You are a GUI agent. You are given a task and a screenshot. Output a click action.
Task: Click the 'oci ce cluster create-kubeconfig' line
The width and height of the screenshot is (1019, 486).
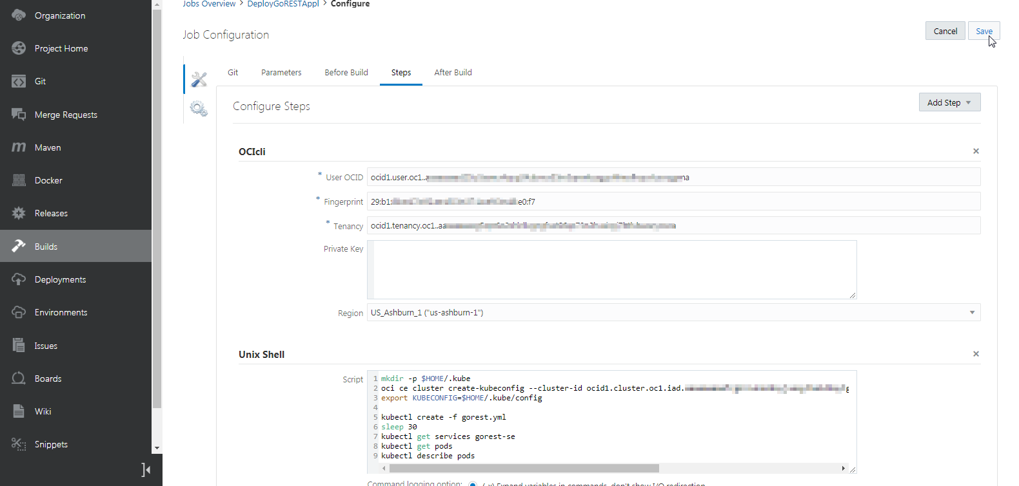(x=615, y=388)
